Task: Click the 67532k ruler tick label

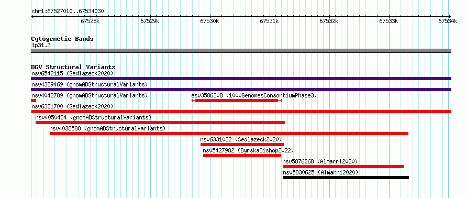Action: [329, 21]
